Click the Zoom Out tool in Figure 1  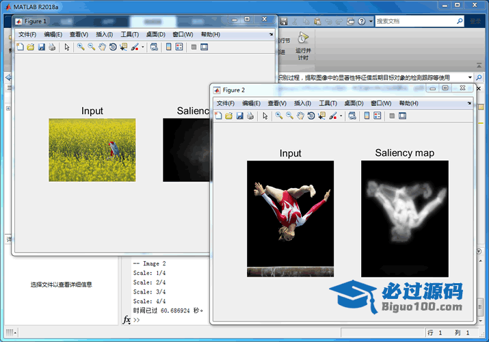(x=91, y=47)
